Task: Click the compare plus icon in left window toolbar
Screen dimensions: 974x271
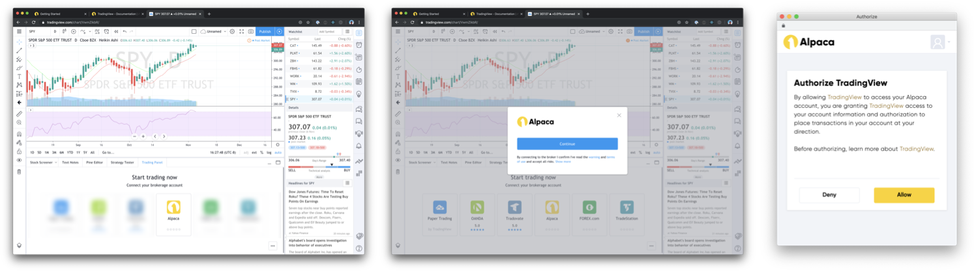Action: point(74,31)
